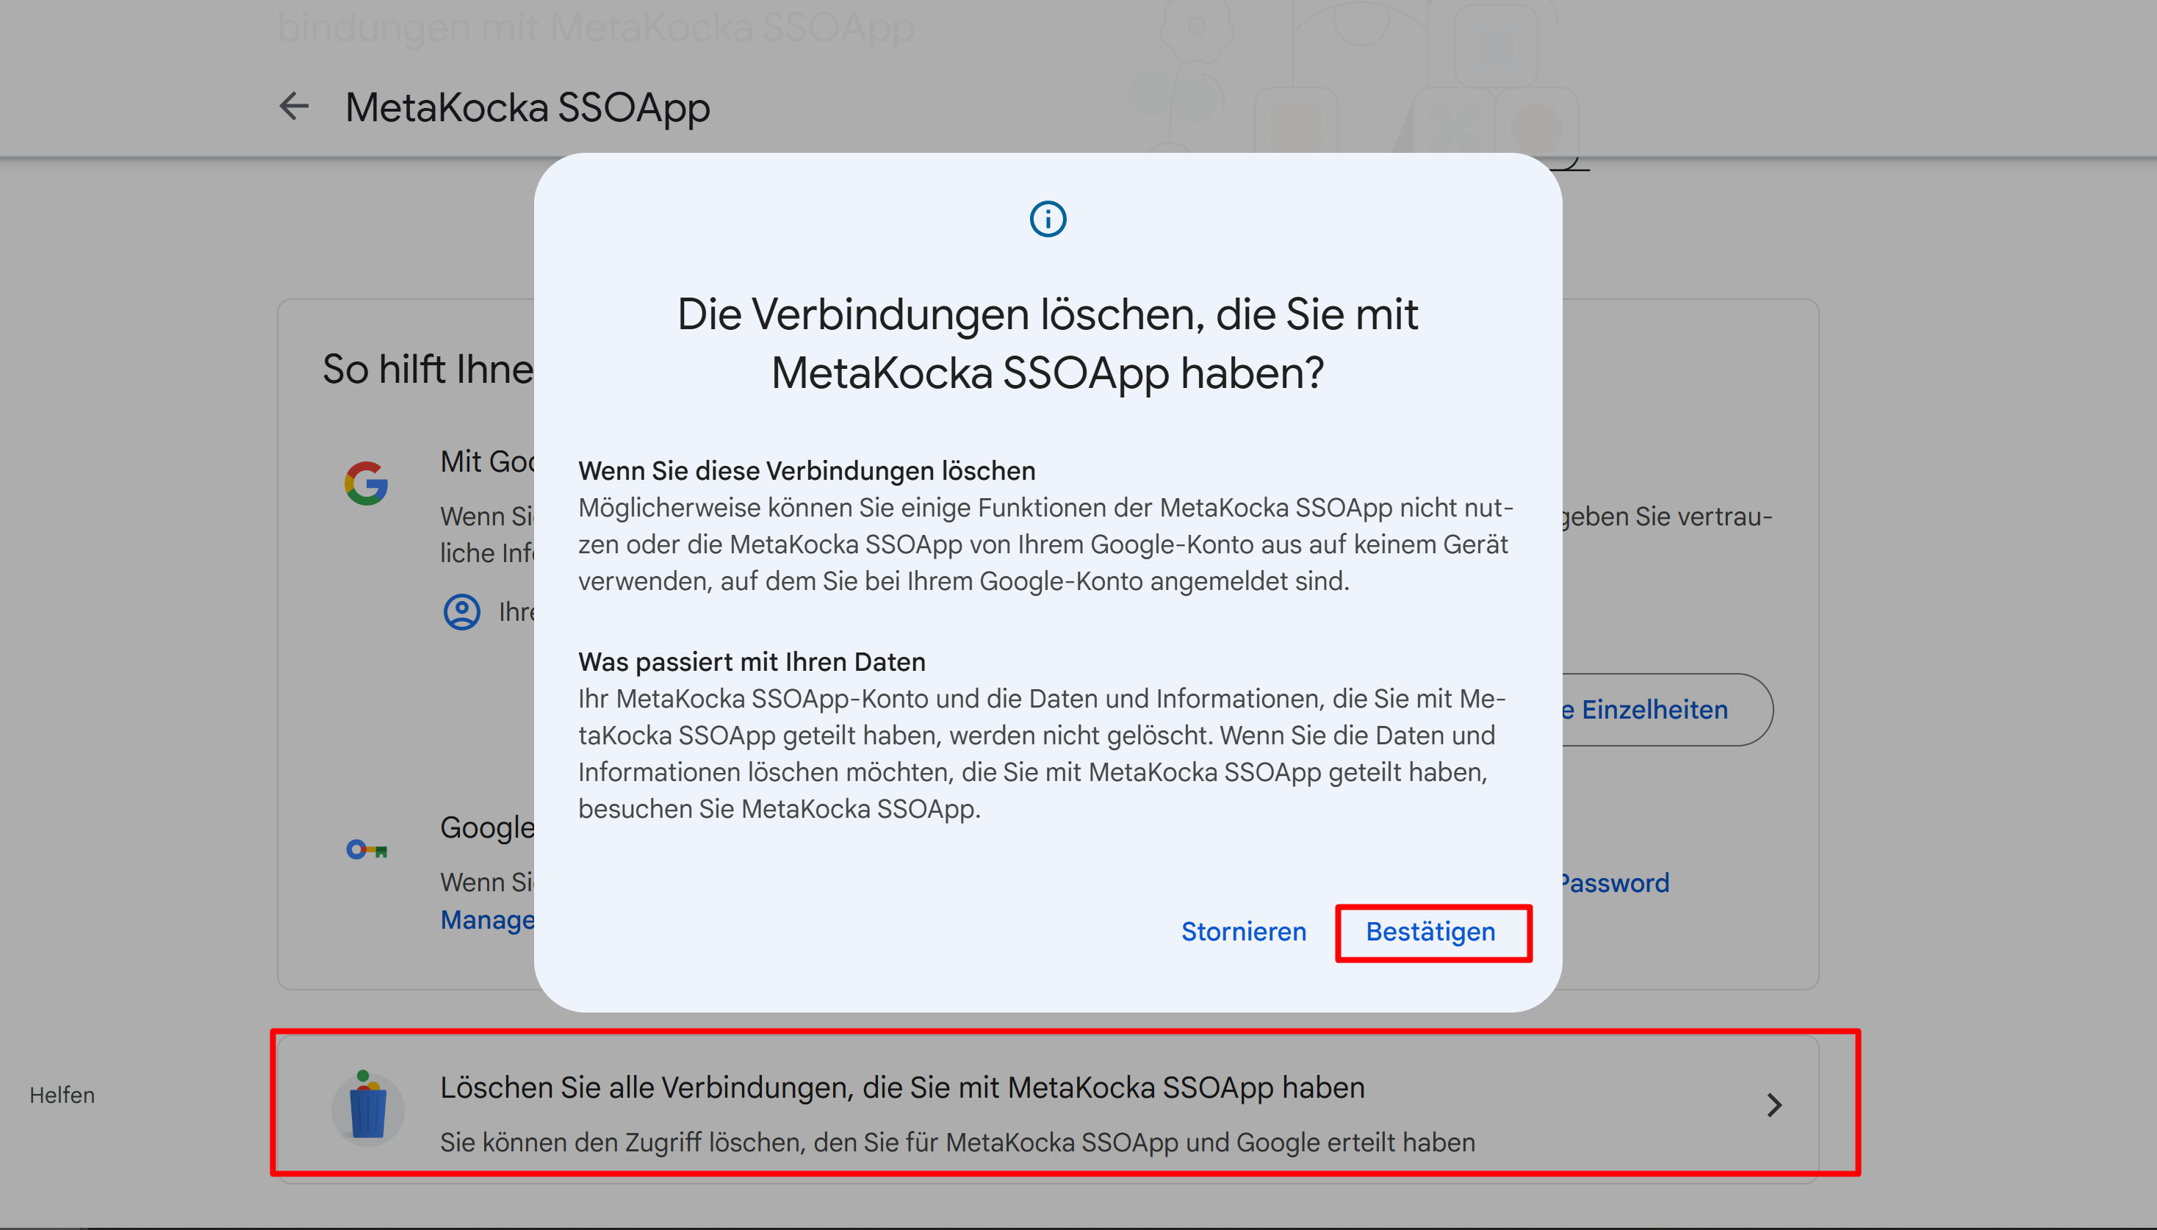Open the Password link on right

coord(1615,882)
